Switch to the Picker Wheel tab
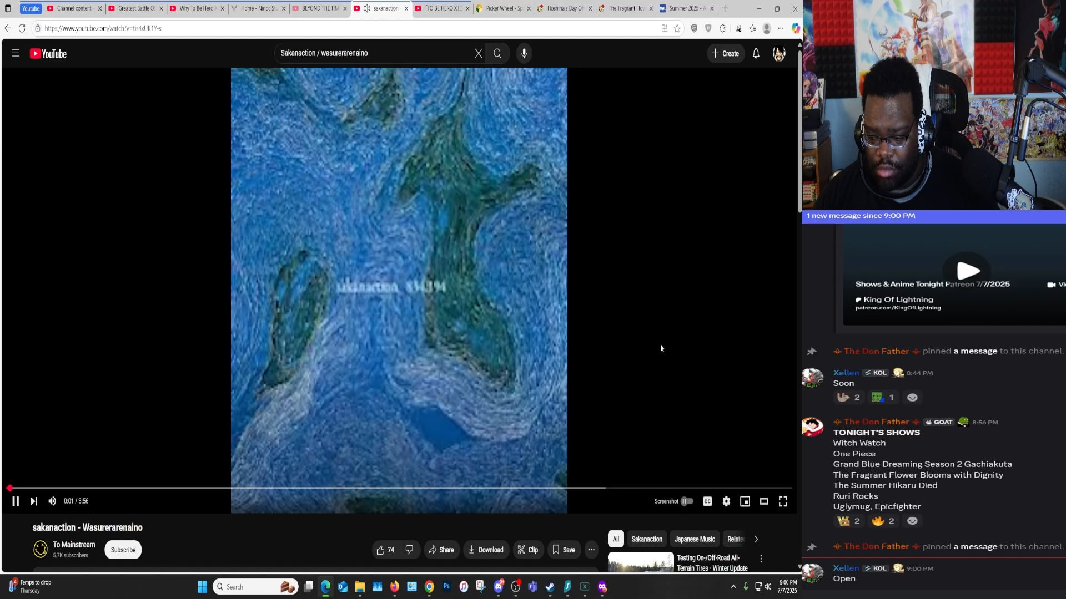The image size is (1066, 599). (x=504, y=8)
